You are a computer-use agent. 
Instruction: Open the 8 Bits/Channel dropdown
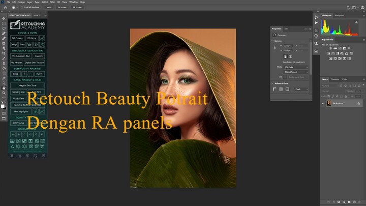click(295, 72)
